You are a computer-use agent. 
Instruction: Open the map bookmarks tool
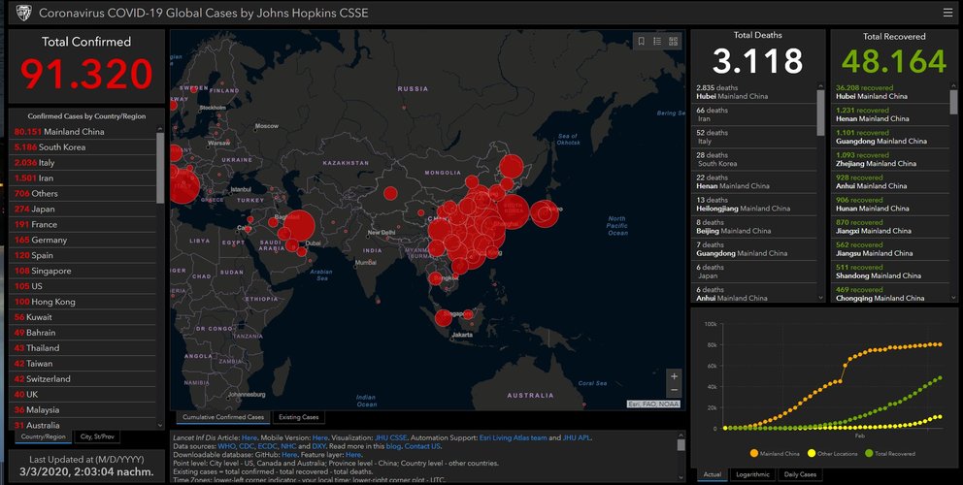point(641,41)
